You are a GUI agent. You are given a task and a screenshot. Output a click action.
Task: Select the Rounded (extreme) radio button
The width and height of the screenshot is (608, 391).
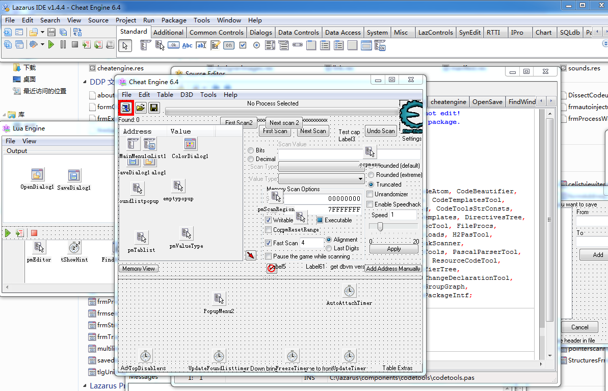371,175
